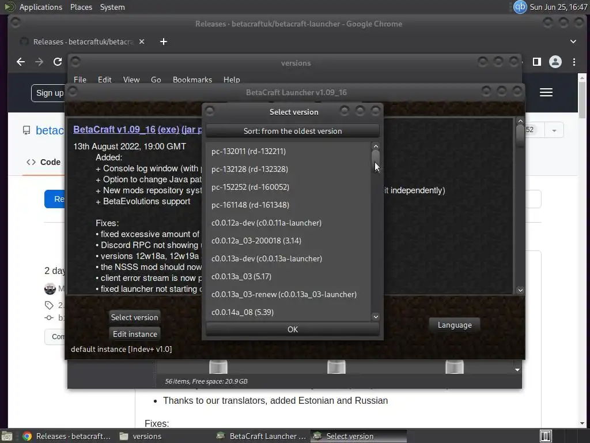
Task: Select version pc-152252 (rd-160052)
Action: (288, 187)
